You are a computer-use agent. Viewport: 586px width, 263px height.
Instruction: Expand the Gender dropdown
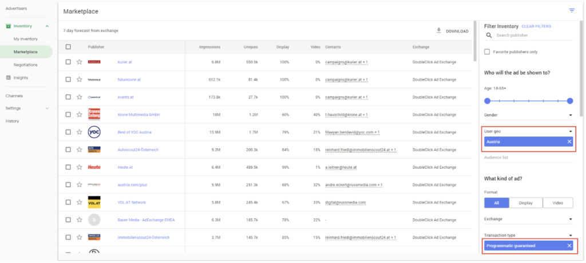570,115
